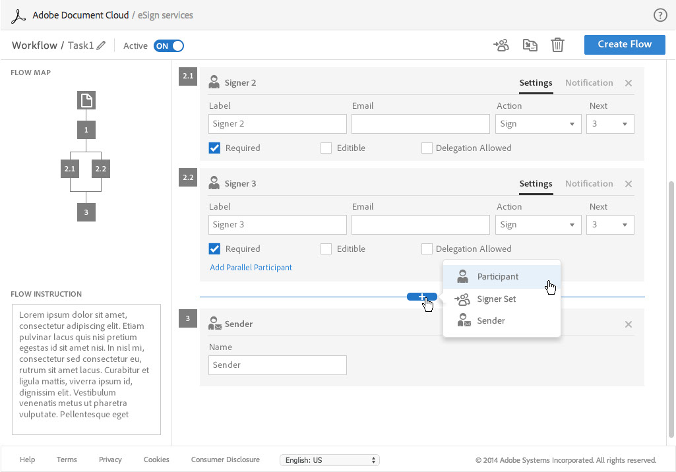Click the blue plus add-step button
This screenshot has width=676, height=472.
coord(421,297)
